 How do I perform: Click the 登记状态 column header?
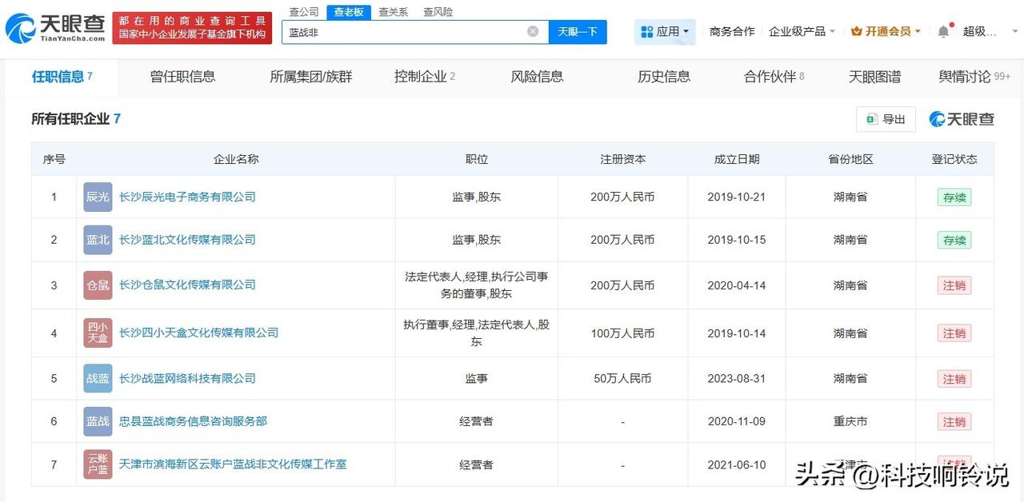[954, 159]
